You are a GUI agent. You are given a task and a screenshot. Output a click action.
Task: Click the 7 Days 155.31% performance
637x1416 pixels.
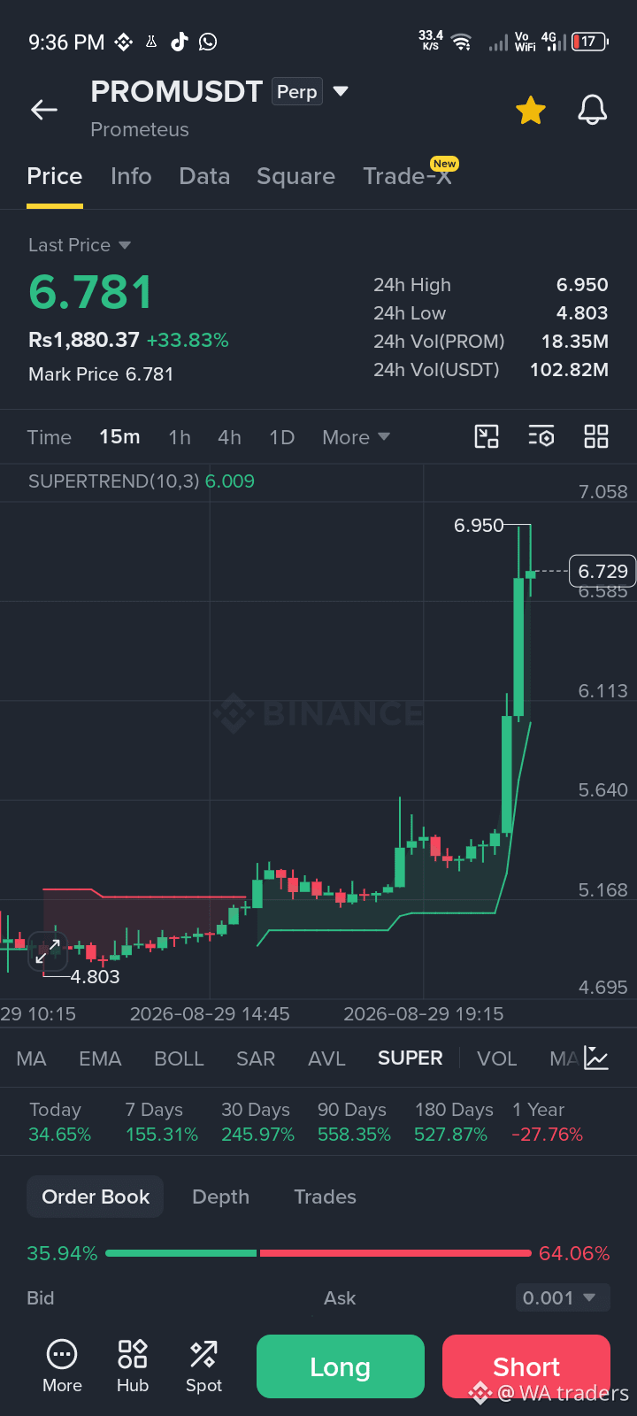pyautogui.click(x=162, y=1122)
